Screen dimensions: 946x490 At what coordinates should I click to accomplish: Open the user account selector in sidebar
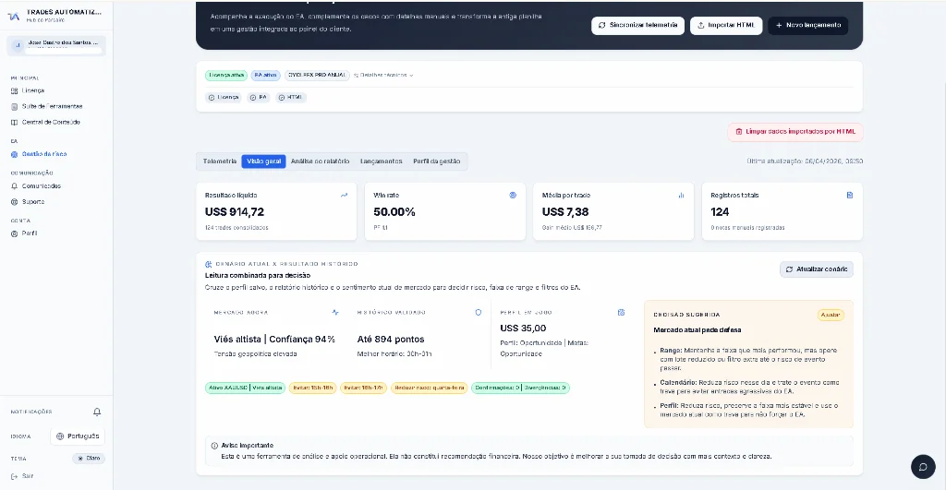[56, 44]
